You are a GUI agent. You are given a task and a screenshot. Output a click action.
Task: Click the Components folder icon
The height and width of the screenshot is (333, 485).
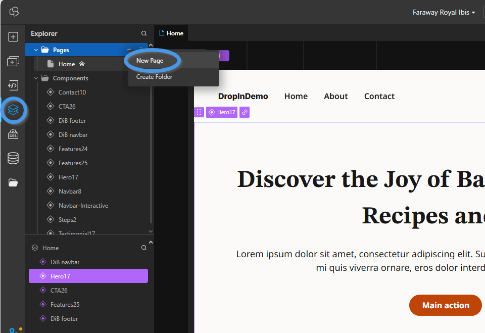click(45, 78)
